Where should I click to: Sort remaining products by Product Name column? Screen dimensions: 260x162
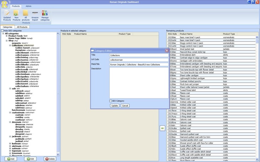(200, 34)
